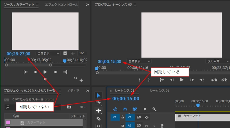Select the Track Select Forward tool
This screenshot has height=128, width=230.
[x=98, y=103]
